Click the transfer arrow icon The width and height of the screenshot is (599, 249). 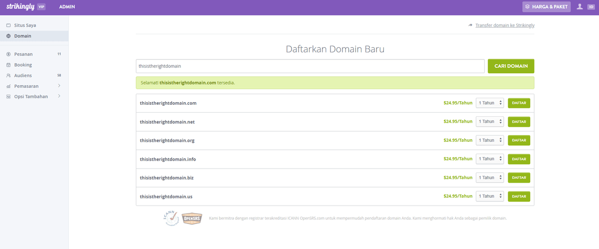470,25
